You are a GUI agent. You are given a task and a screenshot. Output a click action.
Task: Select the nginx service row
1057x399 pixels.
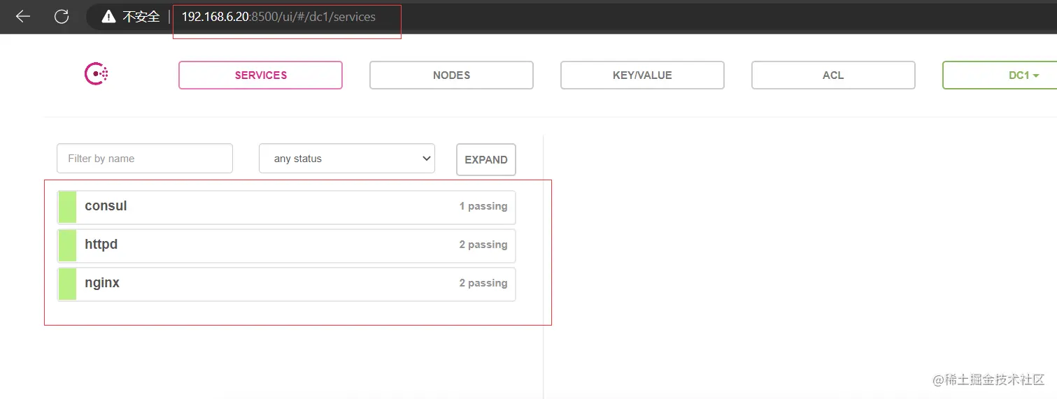pos(286,284)
